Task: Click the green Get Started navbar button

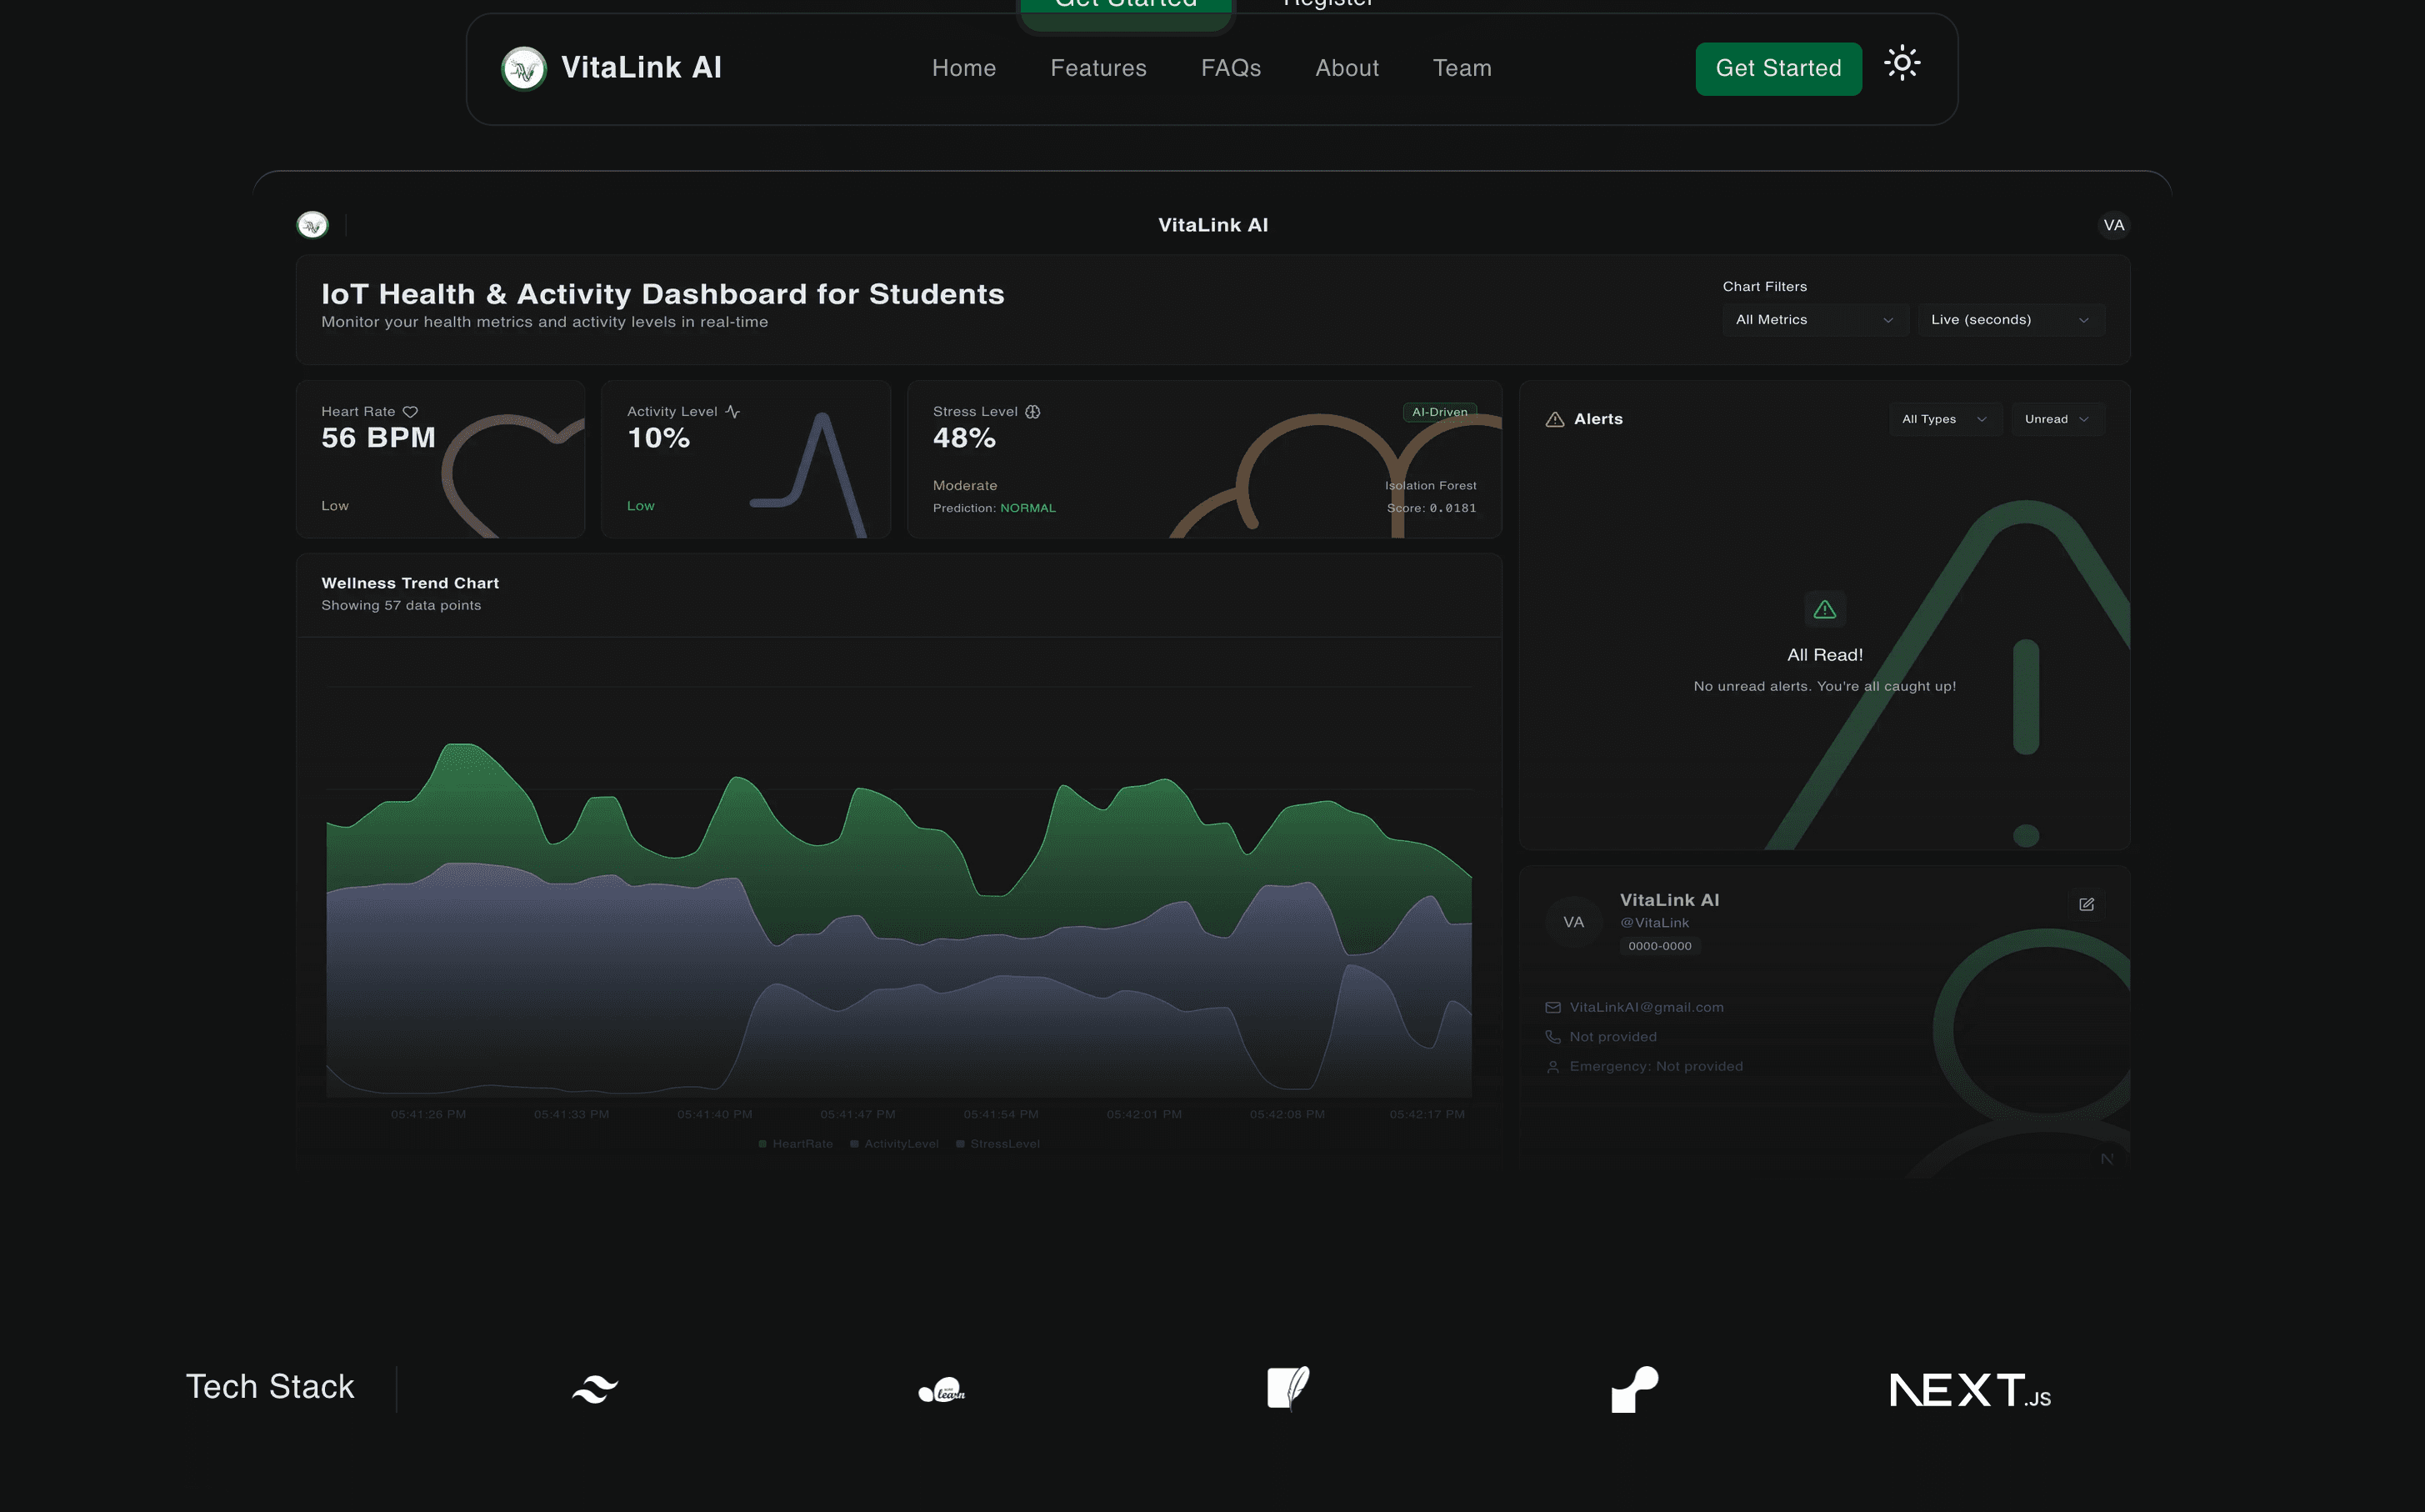Action: click(1778, 69)
